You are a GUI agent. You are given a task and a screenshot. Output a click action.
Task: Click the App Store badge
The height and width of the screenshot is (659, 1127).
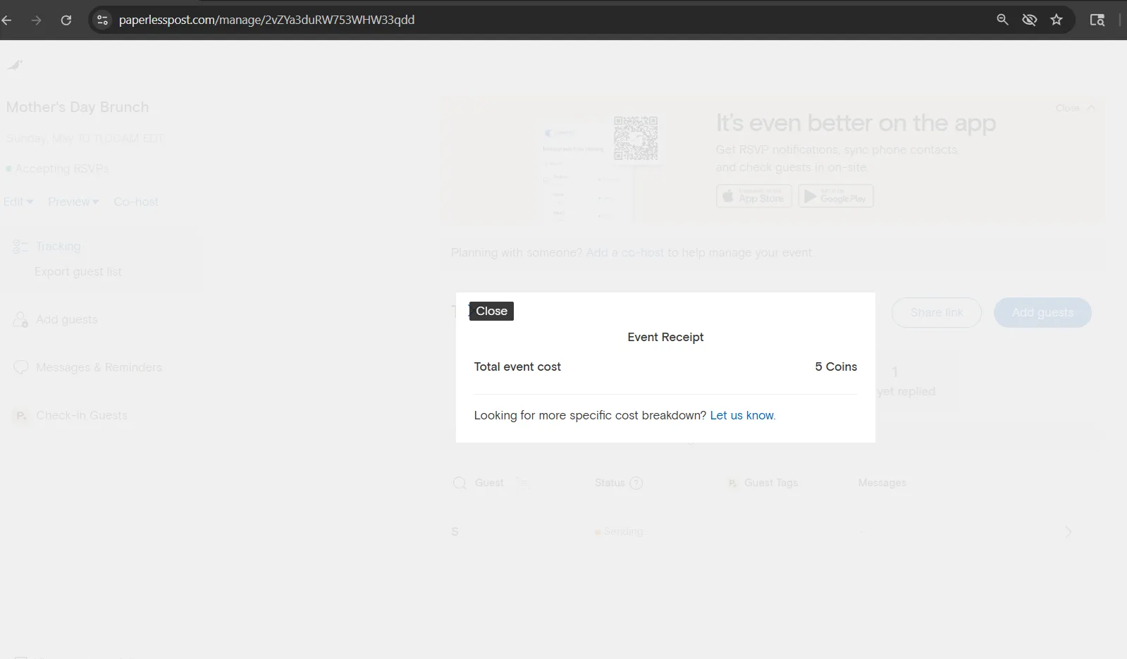point(754,196)
